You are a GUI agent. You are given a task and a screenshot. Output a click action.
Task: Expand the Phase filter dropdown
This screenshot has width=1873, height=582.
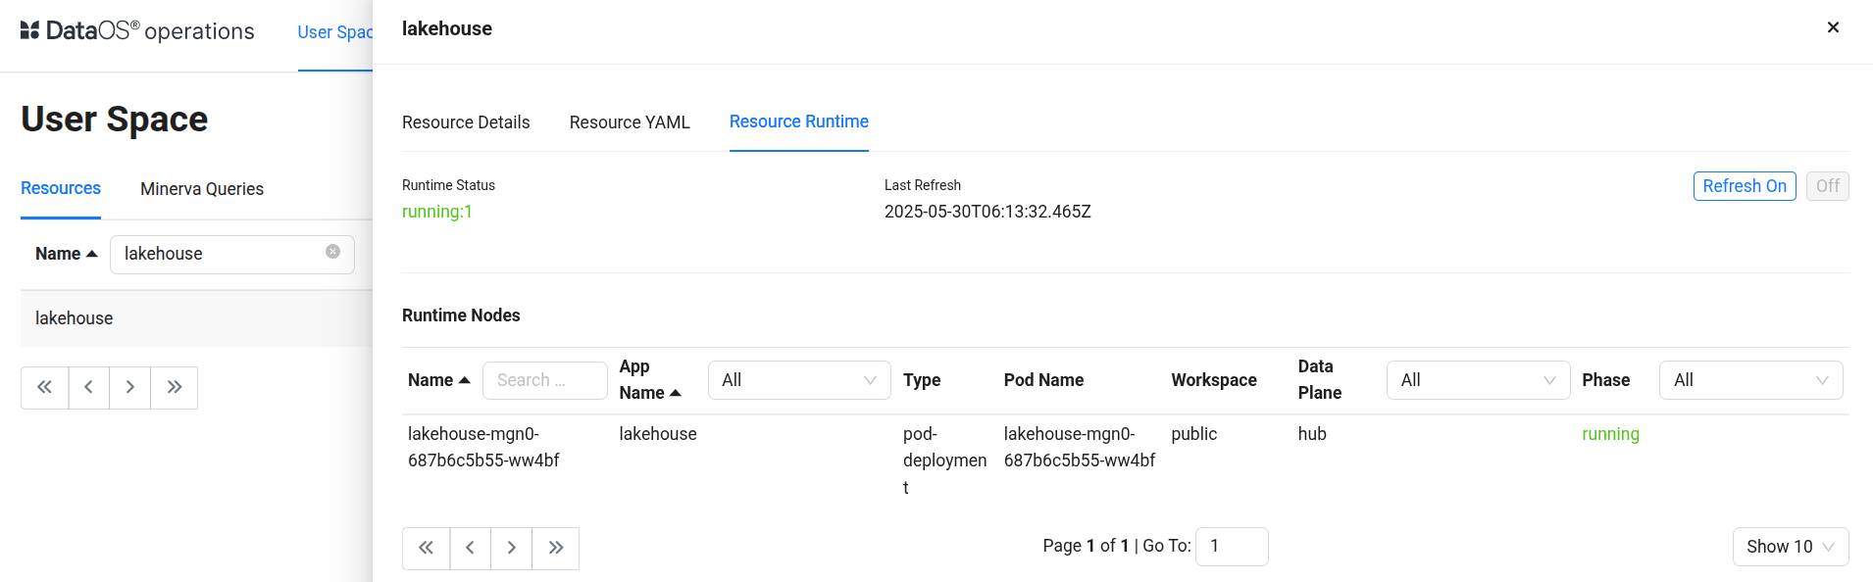pos(1749,380)
